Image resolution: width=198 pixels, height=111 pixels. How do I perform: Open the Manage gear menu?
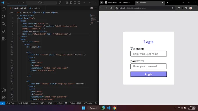(4, 98)
